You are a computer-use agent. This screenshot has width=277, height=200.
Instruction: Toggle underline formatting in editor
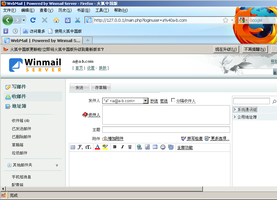130,147
